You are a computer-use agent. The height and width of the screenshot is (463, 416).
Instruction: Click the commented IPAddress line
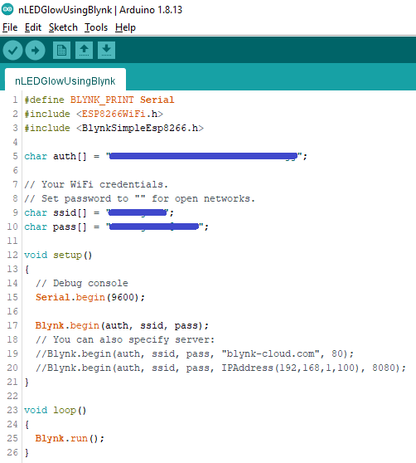[220, 368]
